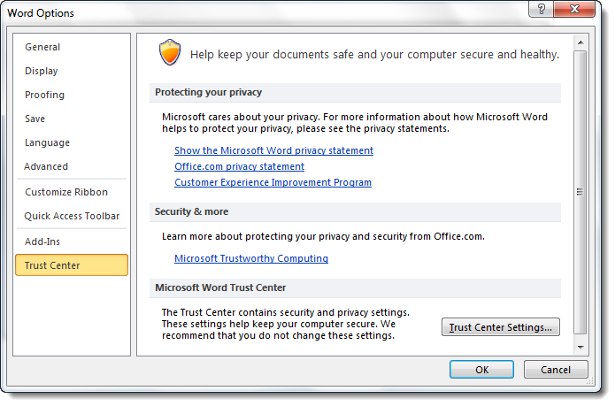
Task: Open the Microsoft Word privacy statement link
Action: [x=273, y=150]
